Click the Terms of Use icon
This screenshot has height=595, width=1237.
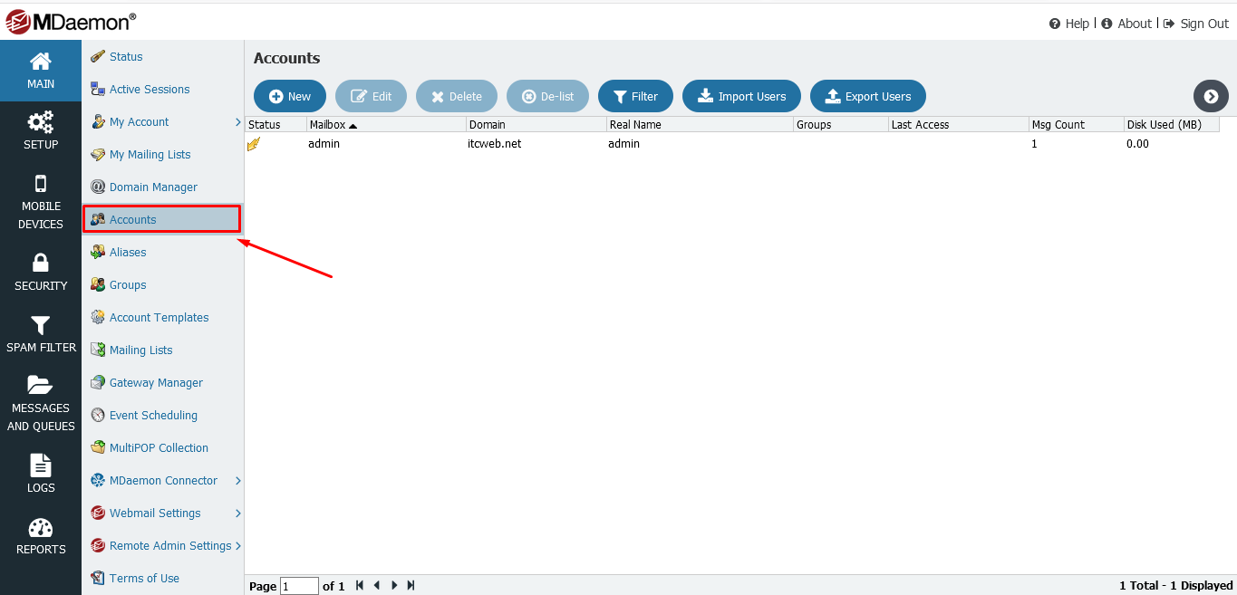tap(98, 578)
